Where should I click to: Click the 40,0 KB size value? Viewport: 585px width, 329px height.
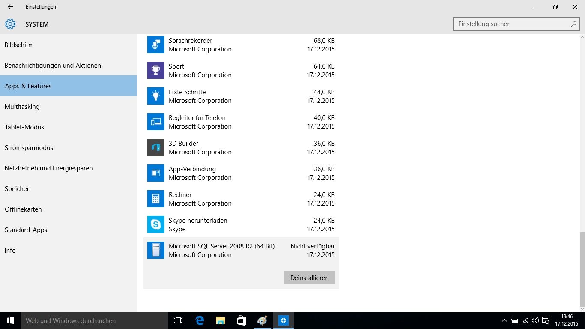(324, 118)
